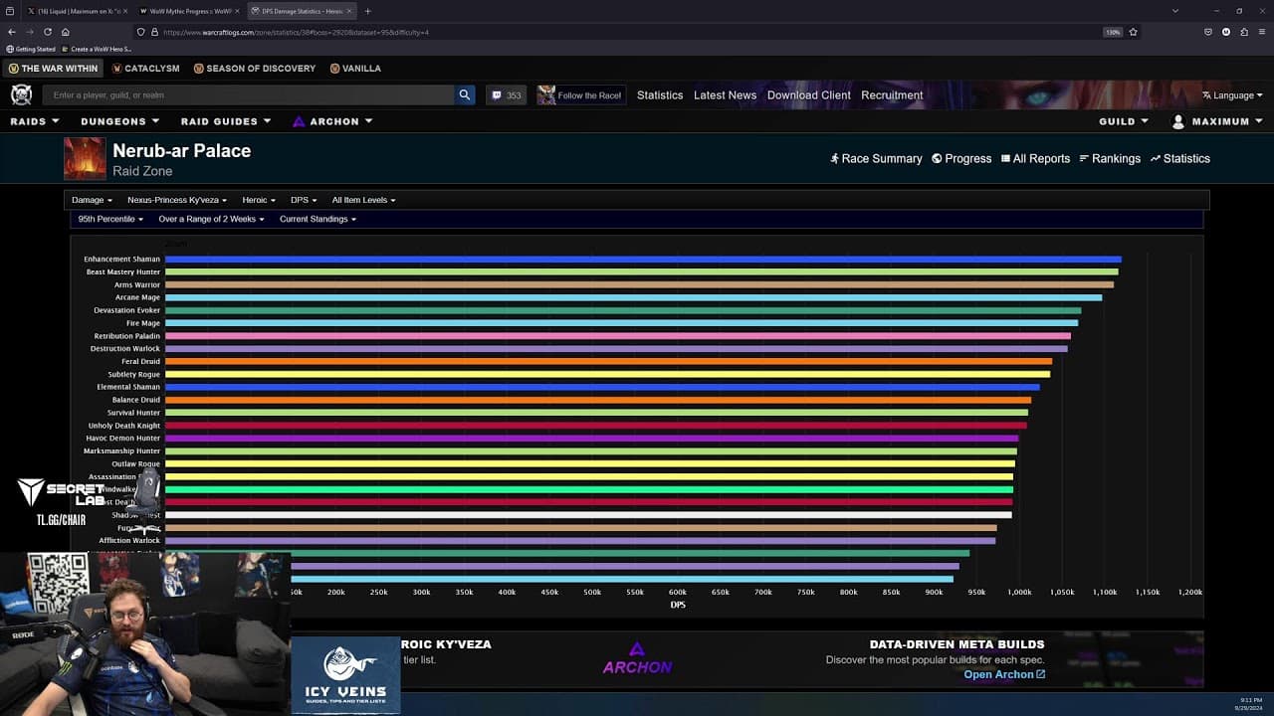Open the DPS role dropdown
The image size is (1274, 716).
tap(303, 200)
